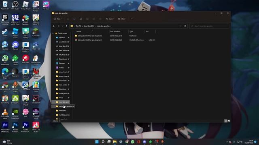Go up one folder level
This screenshot has width=259, height=145.
[66, 26]
